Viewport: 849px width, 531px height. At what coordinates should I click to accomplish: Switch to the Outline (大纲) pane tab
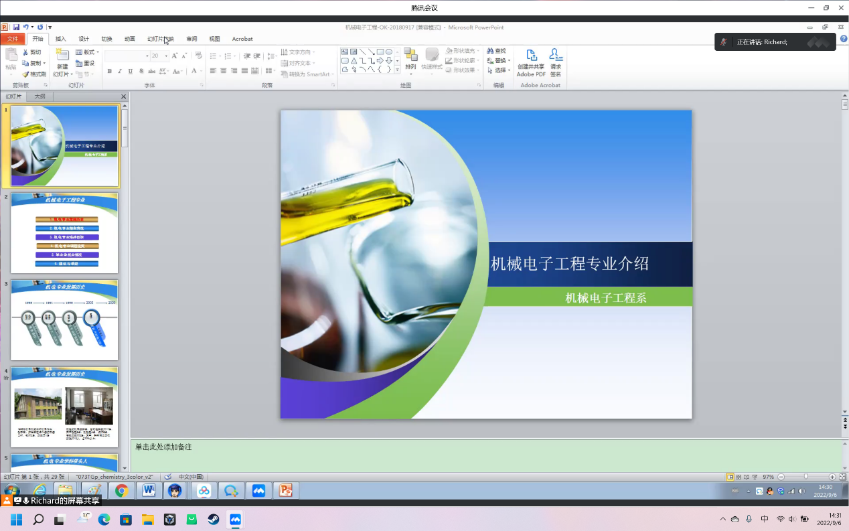tap(40, 96)
